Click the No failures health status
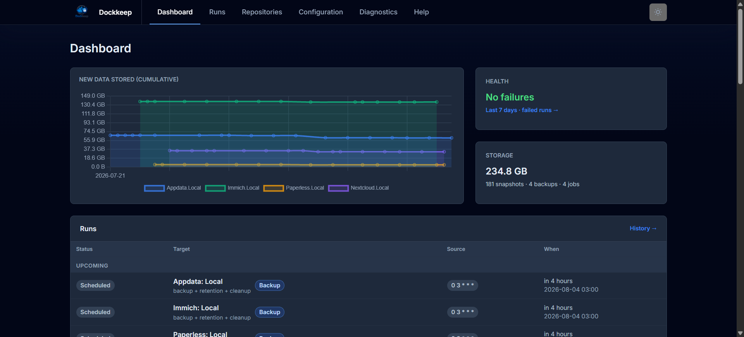 click(x=510, y=97)
